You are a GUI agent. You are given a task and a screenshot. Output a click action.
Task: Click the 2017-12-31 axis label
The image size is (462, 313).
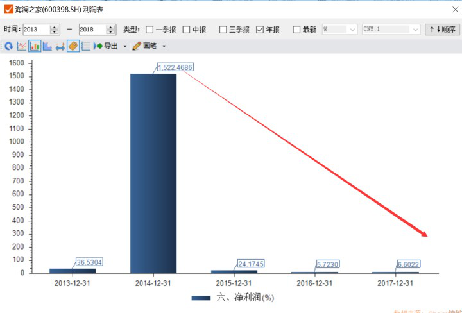click(x=395, y=283)
